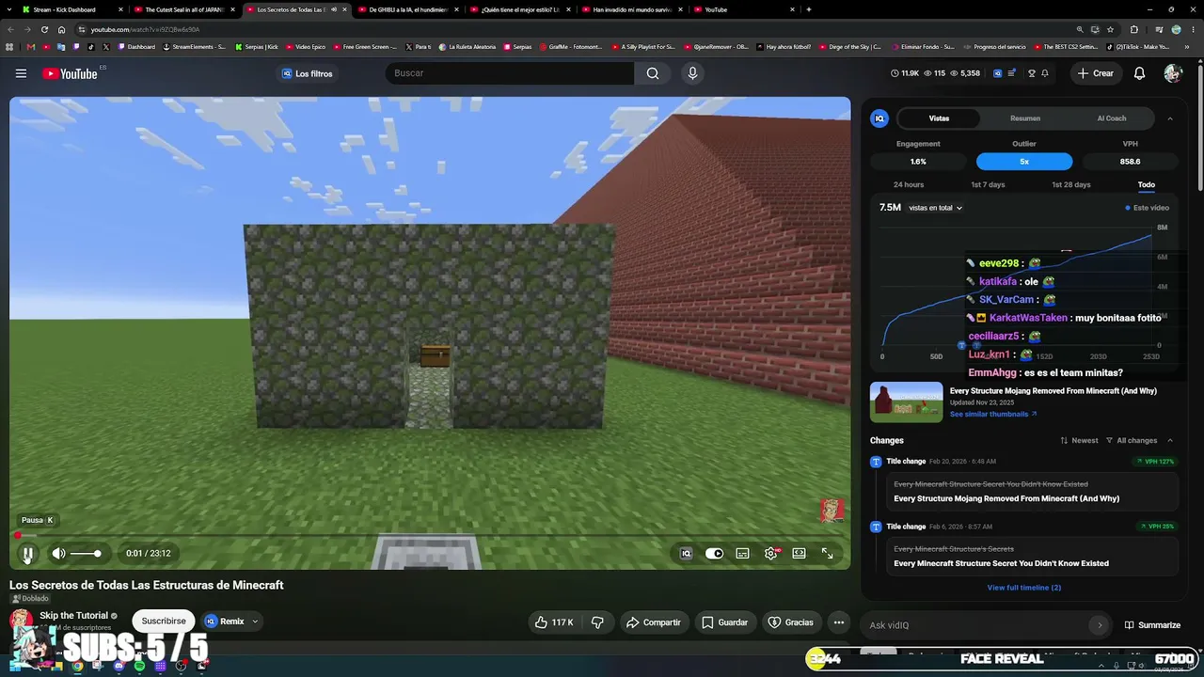This screenshot has width=1204, height=677.
Task: Open the more actions ellipsis menu
Action: 839,622
